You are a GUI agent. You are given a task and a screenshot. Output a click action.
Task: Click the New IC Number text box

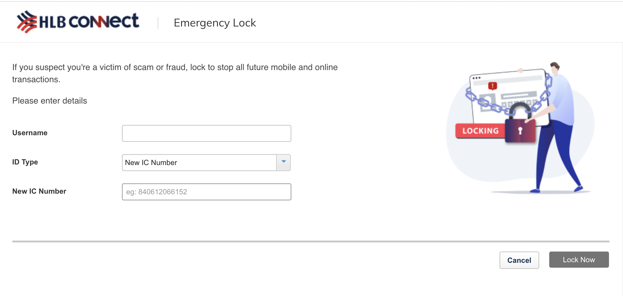coord(206,192)
